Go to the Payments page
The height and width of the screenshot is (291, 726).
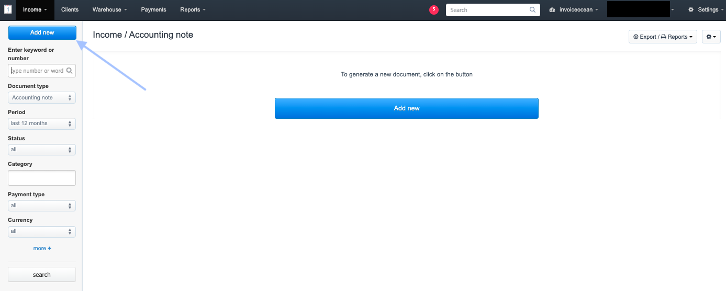(153, 10)
